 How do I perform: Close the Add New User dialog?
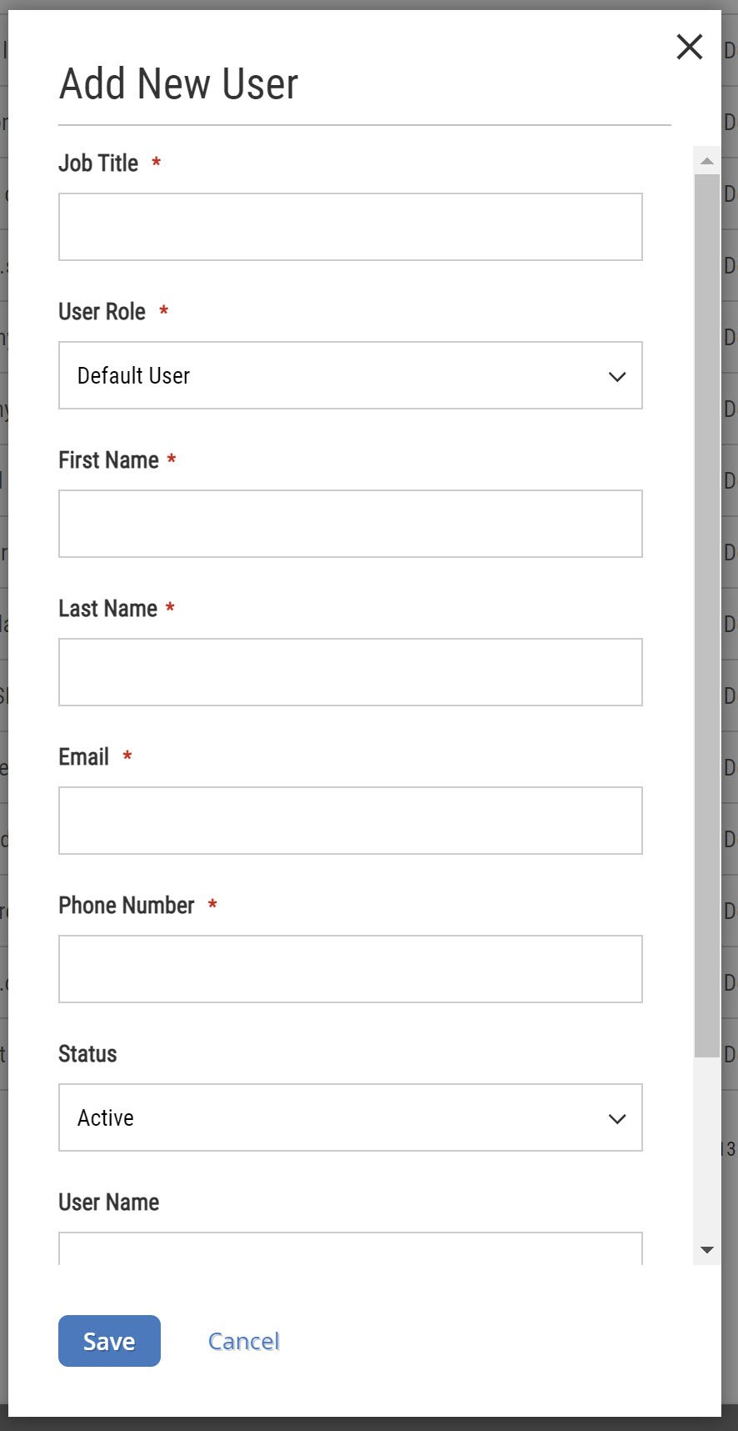coord(690,48)
